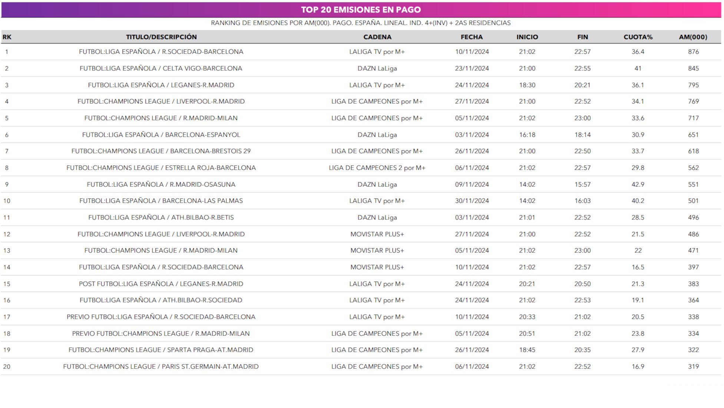This screenshot has height=408, width=724.
Task: Click the SPARTA PRAGA-AT.MADRID title
Action: [161, 350]
